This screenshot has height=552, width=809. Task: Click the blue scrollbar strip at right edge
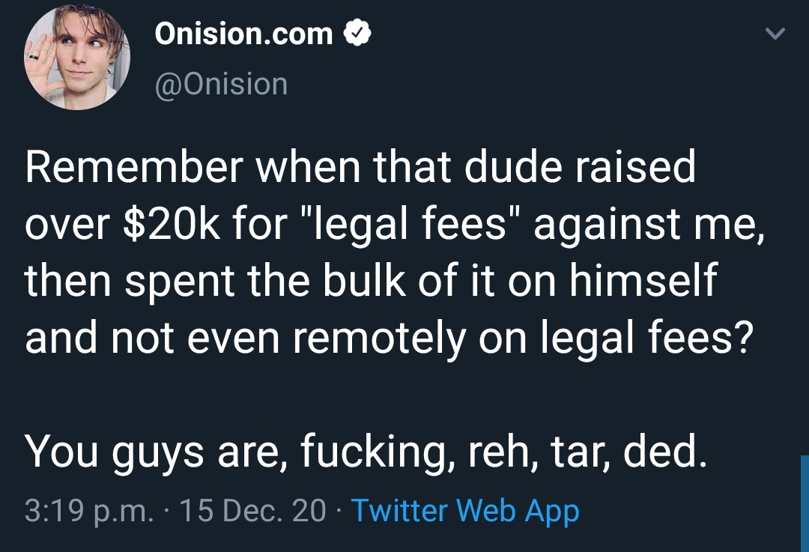(805, 503)
